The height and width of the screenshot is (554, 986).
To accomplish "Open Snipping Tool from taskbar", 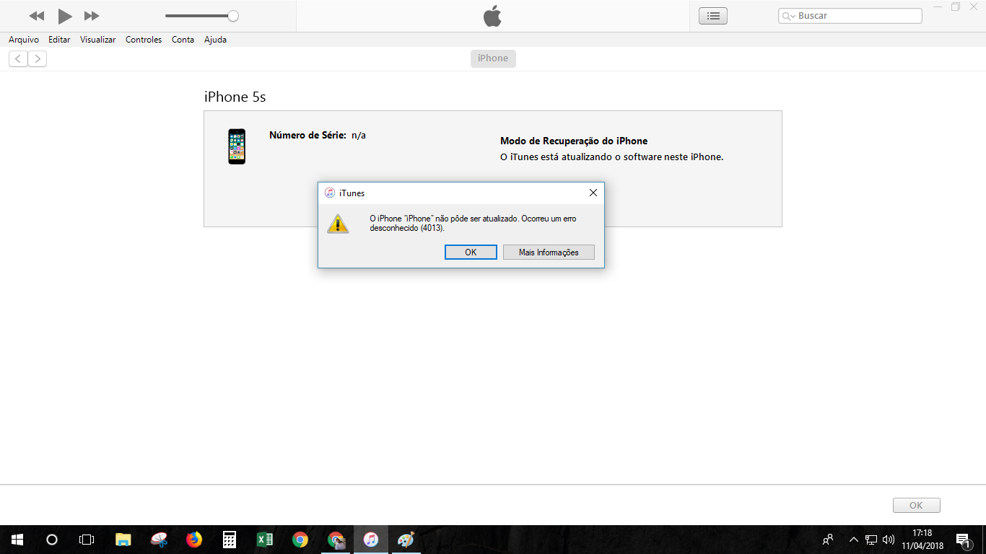I will [159, 539].
